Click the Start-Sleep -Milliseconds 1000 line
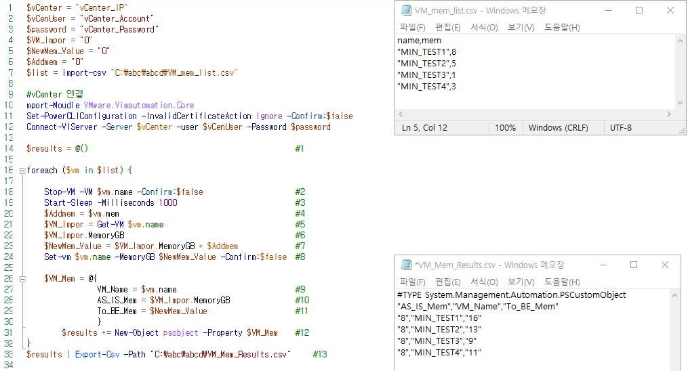The image size is (688, 371). (x=110, y=203)
